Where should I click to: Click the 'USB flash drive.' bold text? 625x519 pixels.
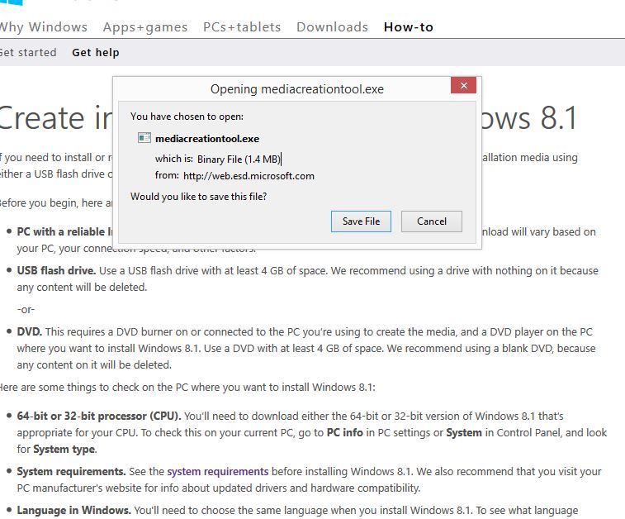[x=56, y=271]
